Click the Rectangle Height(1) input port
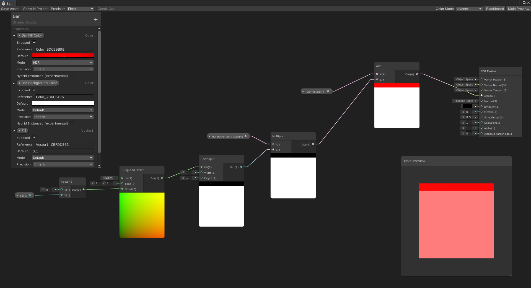The width and height of the screenshot is (531, 288). (x=202, y=178)
